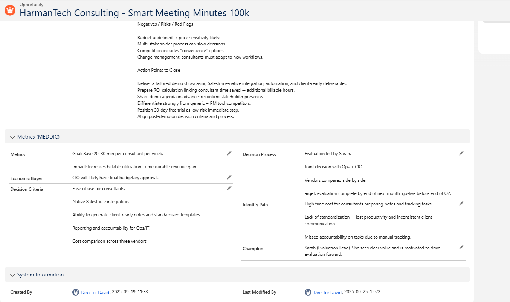510x302 pixels.
Task: Click 'Impact: Increases billable utilization' text
Action: 135,167
